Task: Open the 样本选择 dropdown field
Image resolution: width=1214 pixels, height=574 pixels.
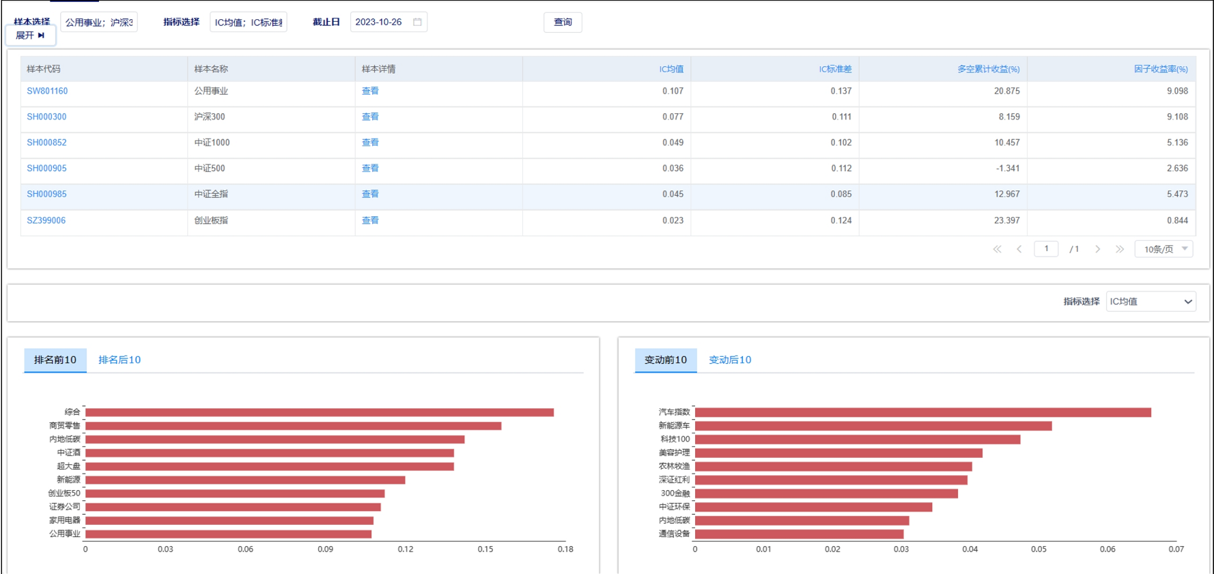Action: (x=99, y=22)
